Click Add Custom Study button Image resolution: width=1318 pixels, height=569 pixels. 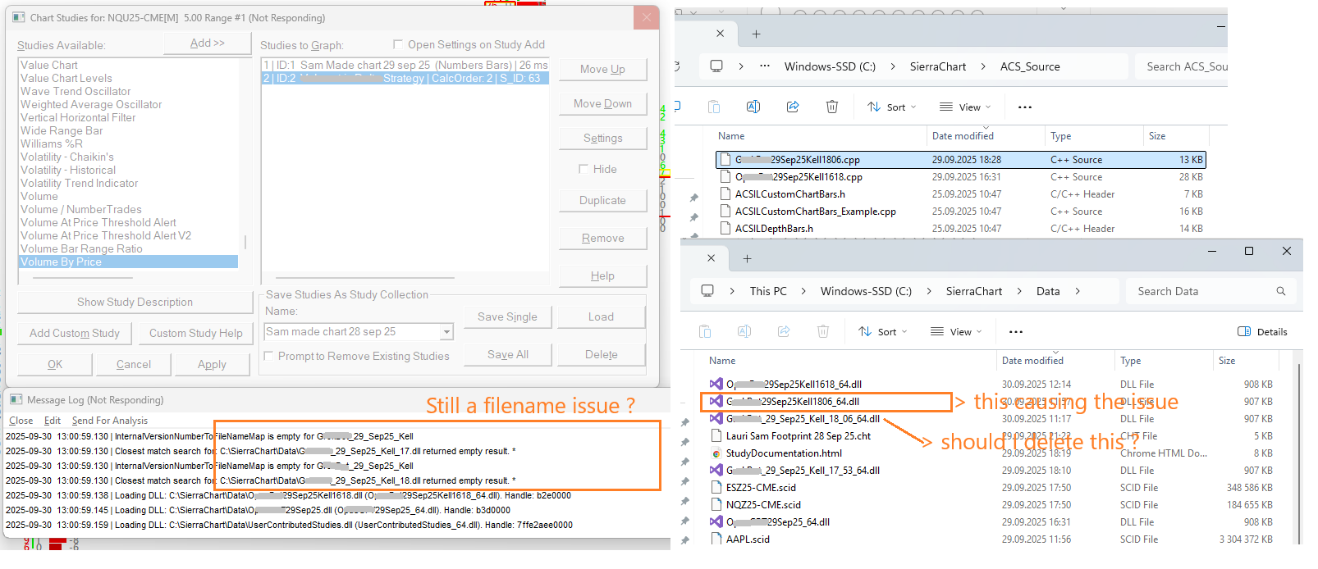click(x=74, y=333)
